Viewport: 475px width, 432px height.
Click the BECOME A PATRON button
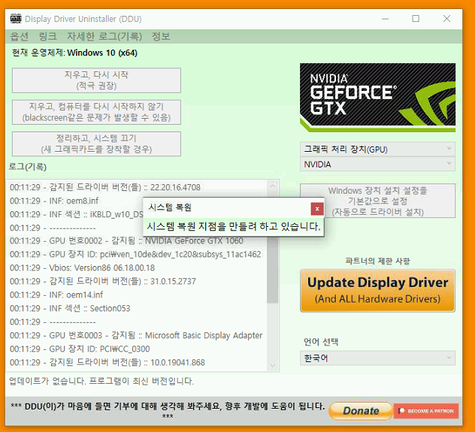tap(426, 411)
